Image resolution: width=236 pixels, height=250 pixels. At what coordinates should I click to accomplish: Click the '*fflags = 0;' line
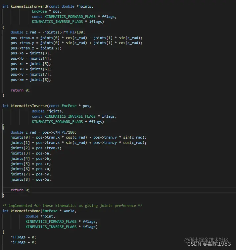[x=23, y=237]
